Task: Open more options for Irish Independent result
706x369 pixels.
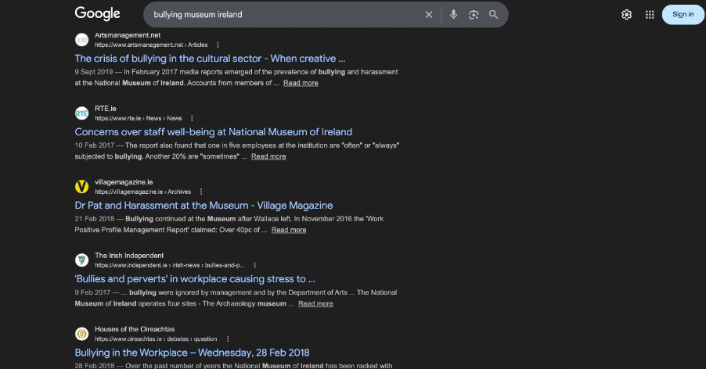Action: (x=255, y=265)
